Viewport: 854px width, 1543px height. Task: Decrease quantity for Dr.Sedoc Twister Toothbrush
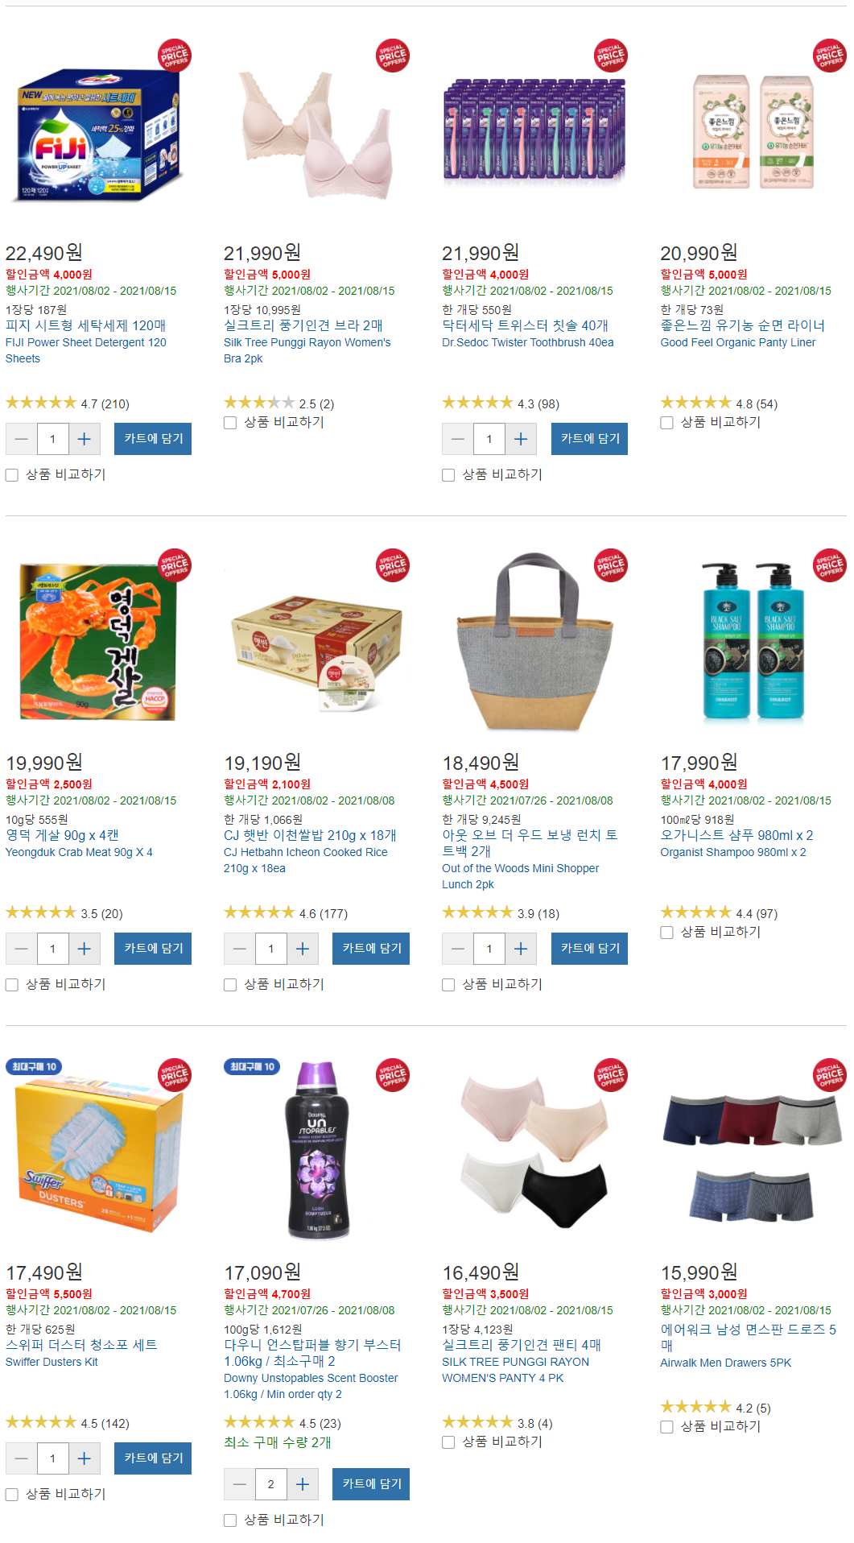tap(458, 439)
